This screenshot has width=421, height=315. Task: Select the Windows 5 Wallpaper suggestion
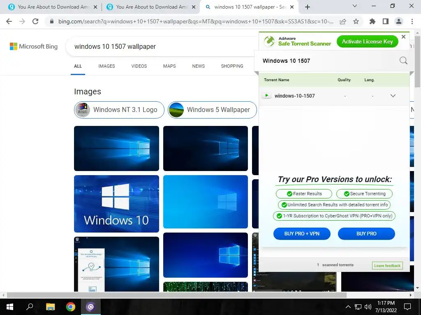coord(212,110)
